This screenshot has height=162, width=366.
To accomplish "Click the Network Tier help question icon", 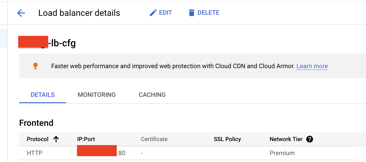I will pyautogui.click(x=310, y=139).
